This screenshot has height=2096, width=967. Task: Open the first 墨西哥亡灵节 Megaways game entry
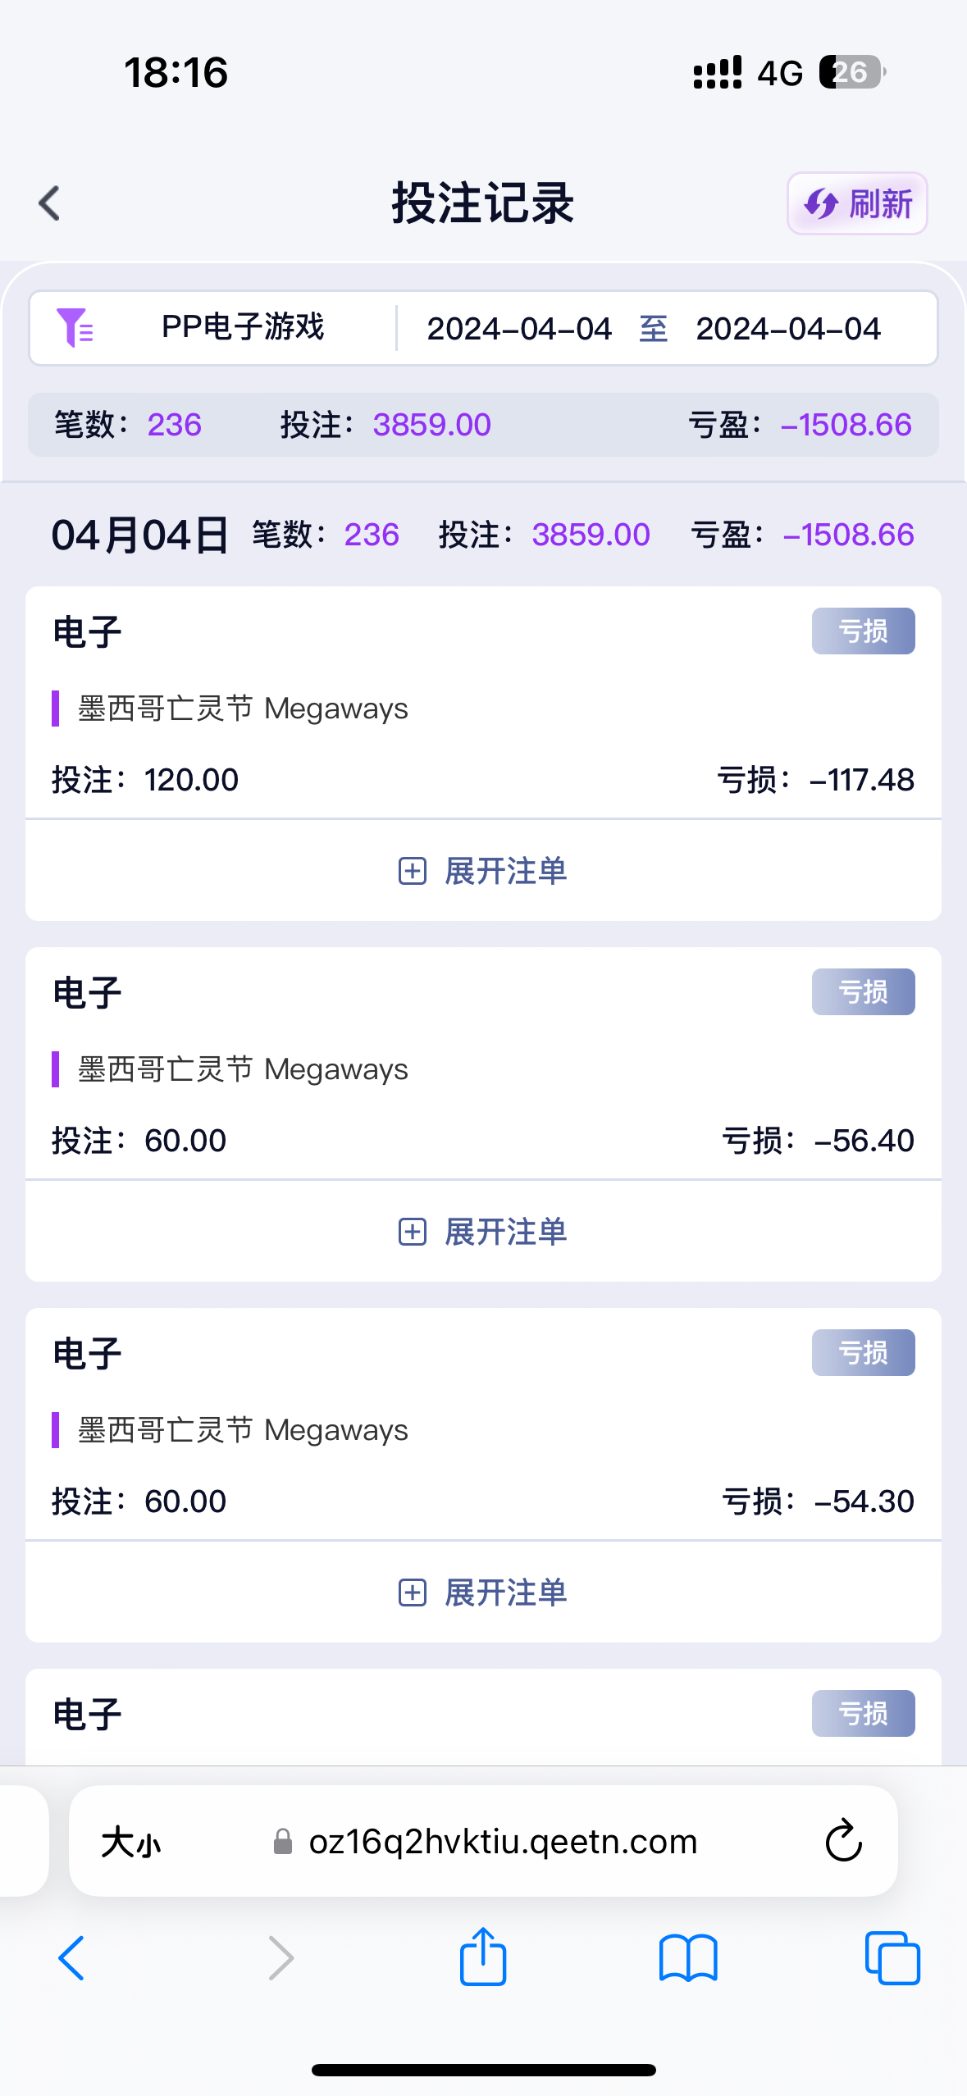coord(243,709)
